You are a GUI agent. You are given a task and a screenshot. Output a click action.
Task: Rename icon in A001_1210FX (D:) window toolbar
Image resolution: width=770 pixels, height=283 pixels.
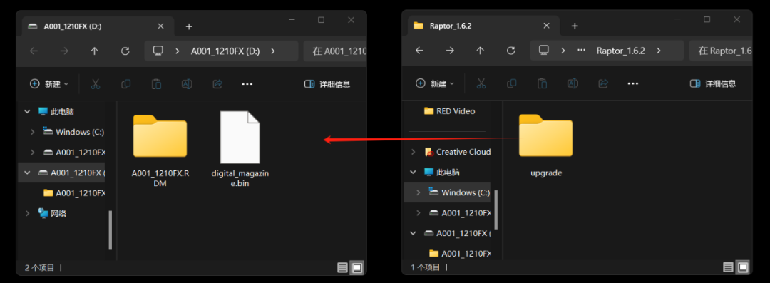[187, 84]
